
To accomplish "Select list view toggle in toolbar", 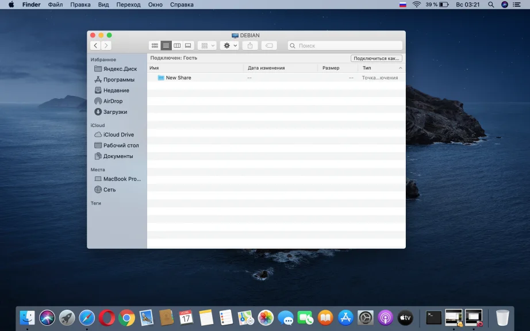I will coord(166,45).
